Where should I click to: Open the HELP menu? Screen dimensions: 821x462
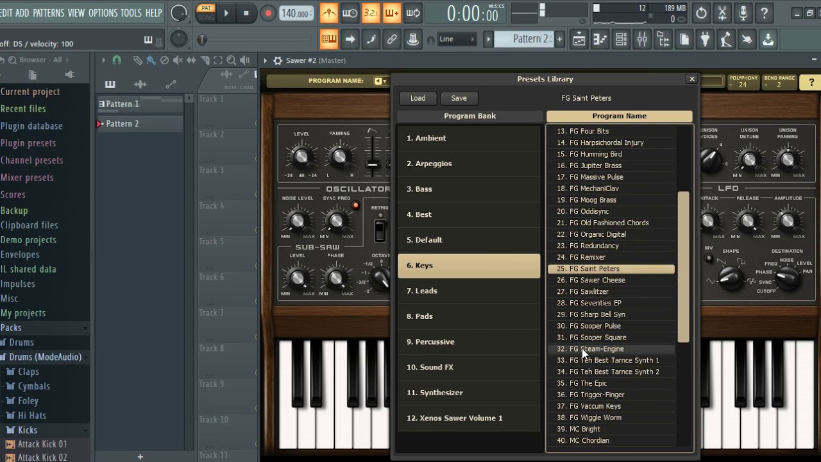click(154, 13)
